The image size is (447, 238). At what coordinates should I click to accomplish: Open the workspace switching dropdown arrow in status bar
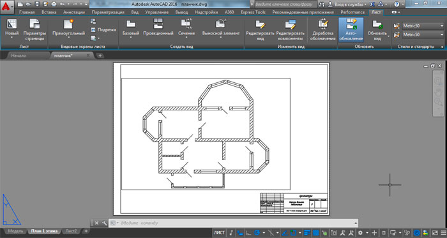[x=367, y=233]
